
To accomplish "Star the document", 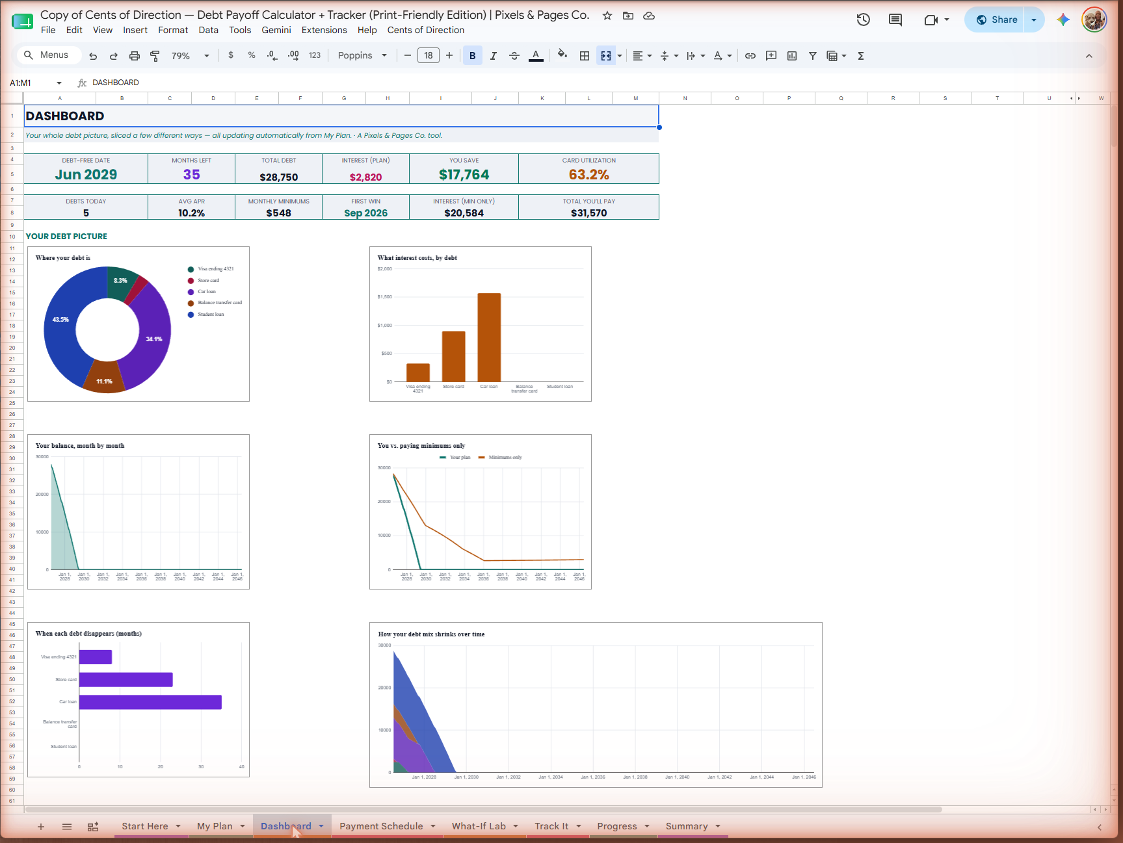I will click(x=607, y=16).
